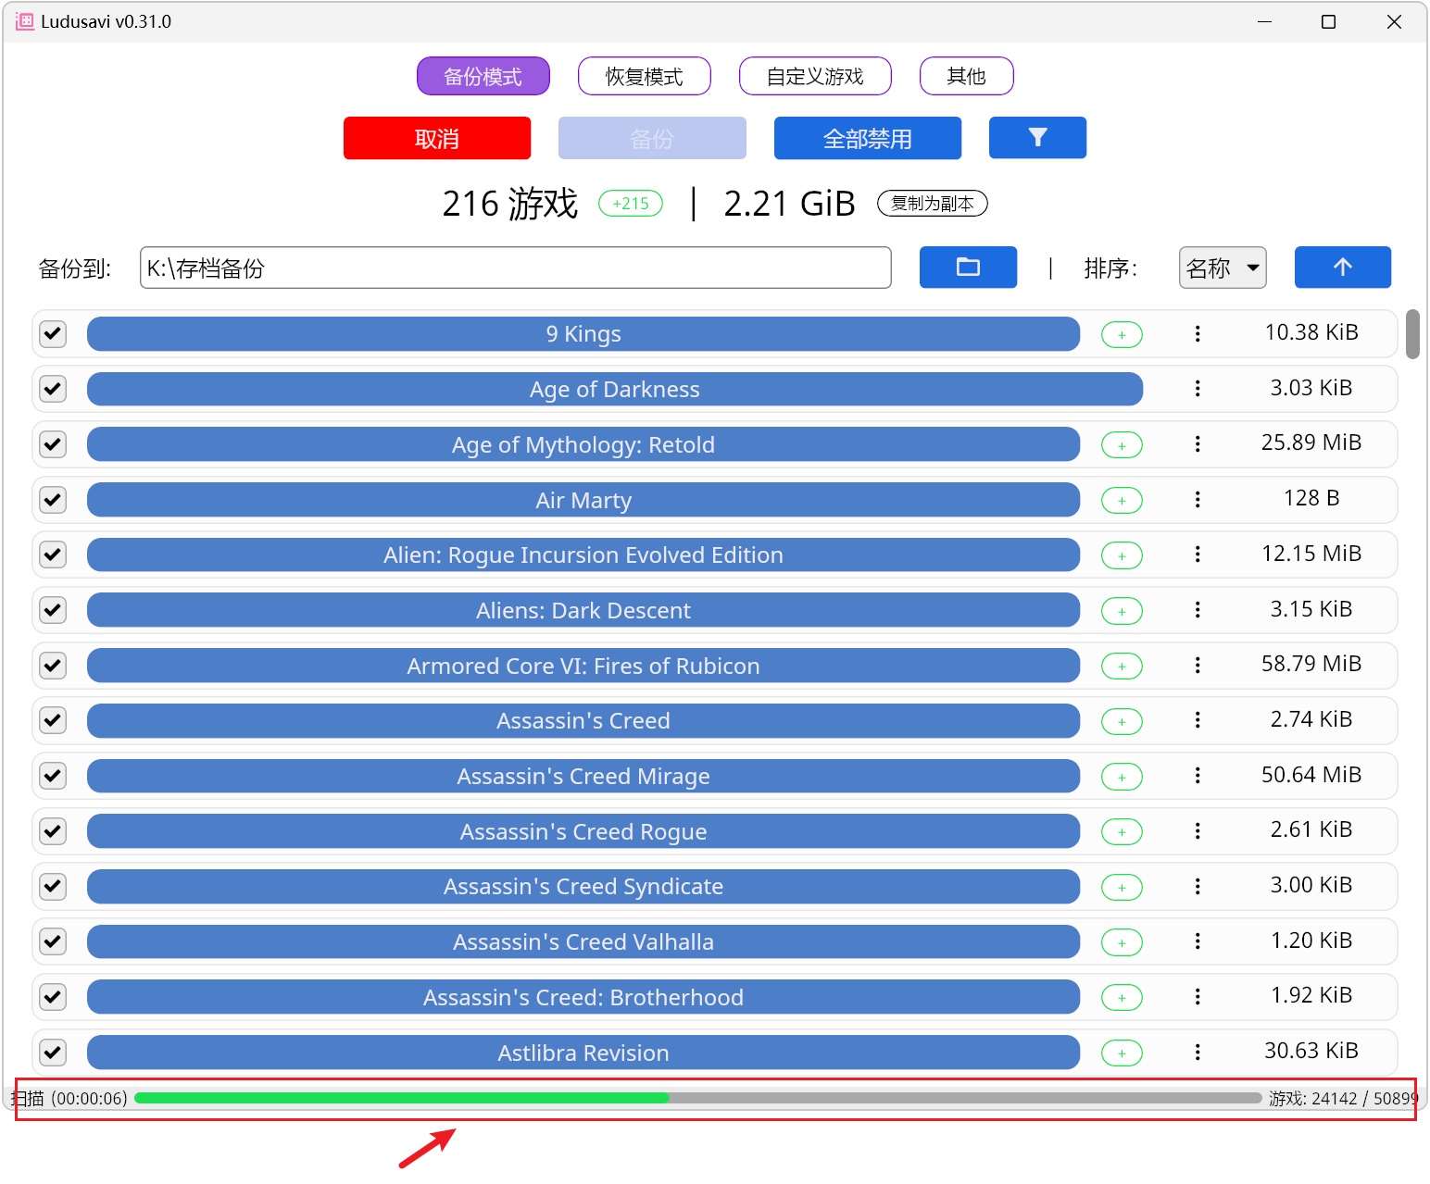Click the 全部禁用 disable-all button

pos(868,138)
